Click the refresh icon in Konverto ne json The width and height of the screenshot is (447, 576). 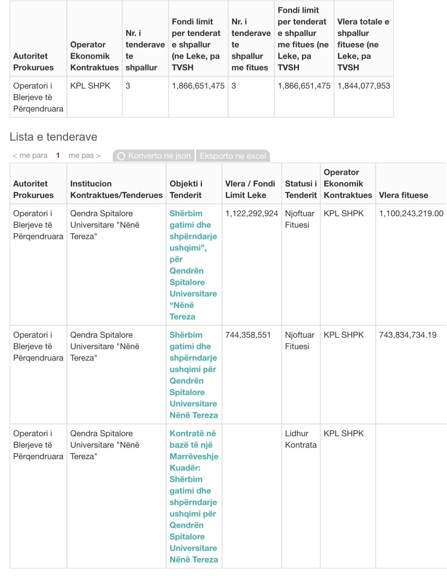(121, 156)
